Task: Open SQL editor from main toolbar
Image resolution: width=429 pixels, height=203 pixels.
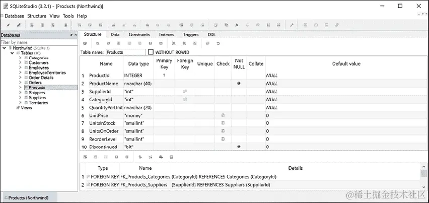Action: point(216,25)
